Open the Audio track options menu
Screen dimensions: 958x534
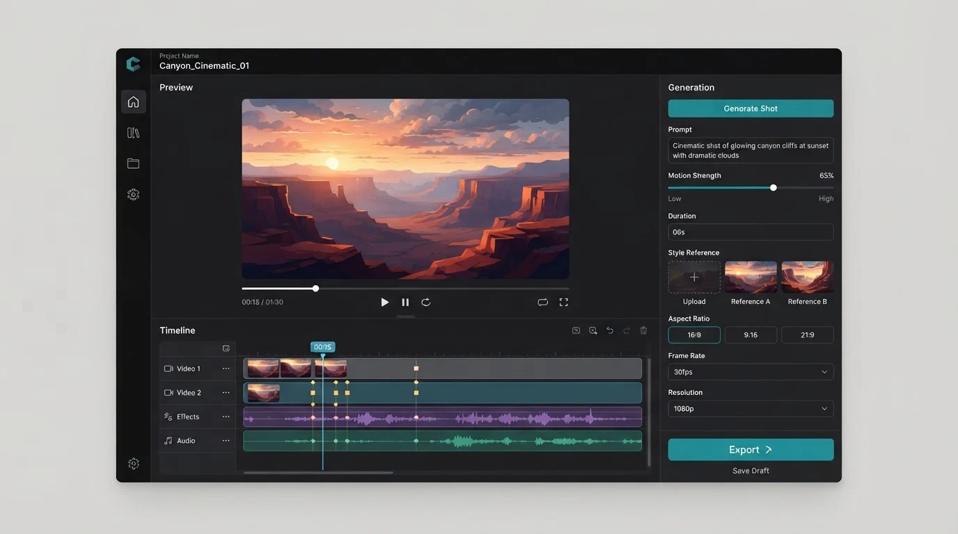point(226,441)
